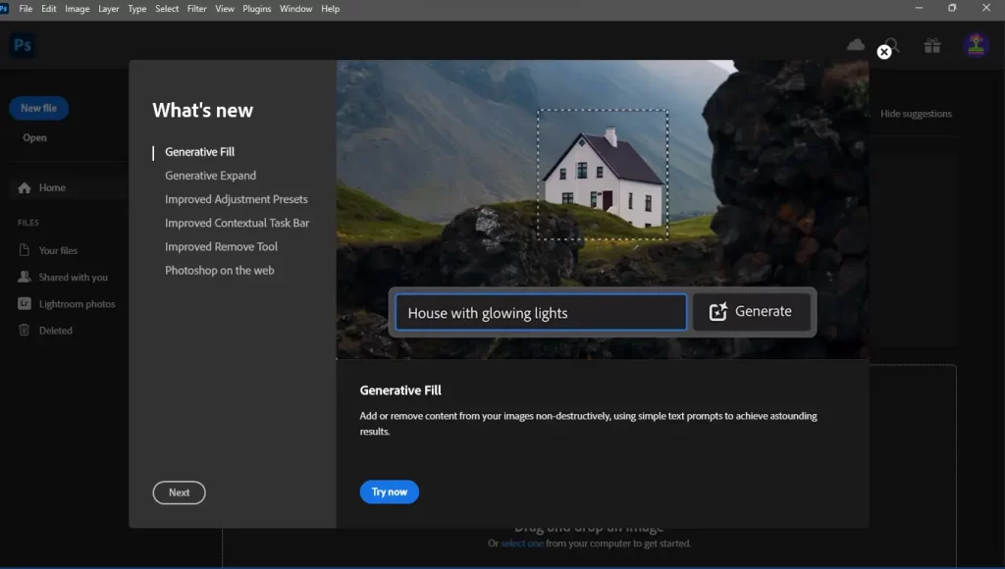Select Generative Expand in What's new list
This screenshot has height=569, width=1005.
[x=210, y=176]
